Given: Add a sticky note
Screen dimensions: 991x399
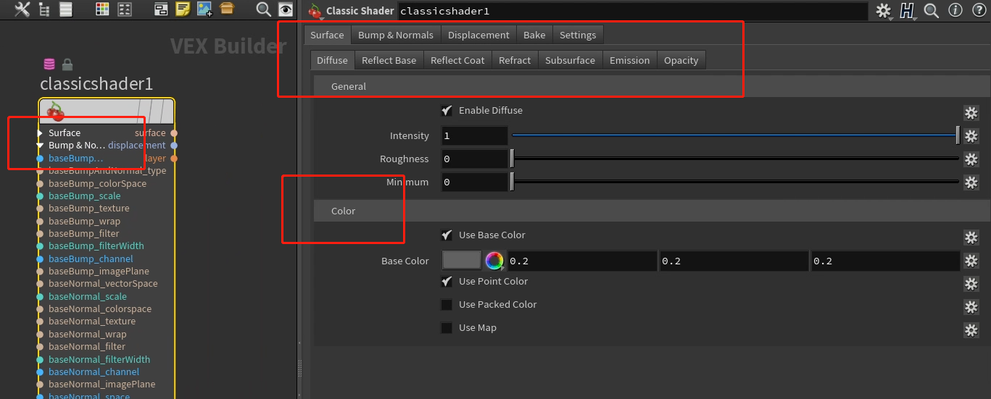Looking at the screenshot, I should coord(183,9).
